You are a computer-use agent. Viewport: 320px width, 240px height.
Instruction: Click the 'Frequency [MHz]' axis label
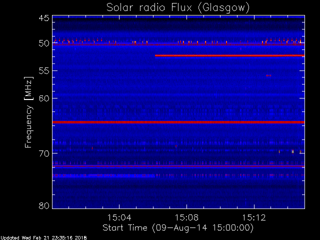28,112
